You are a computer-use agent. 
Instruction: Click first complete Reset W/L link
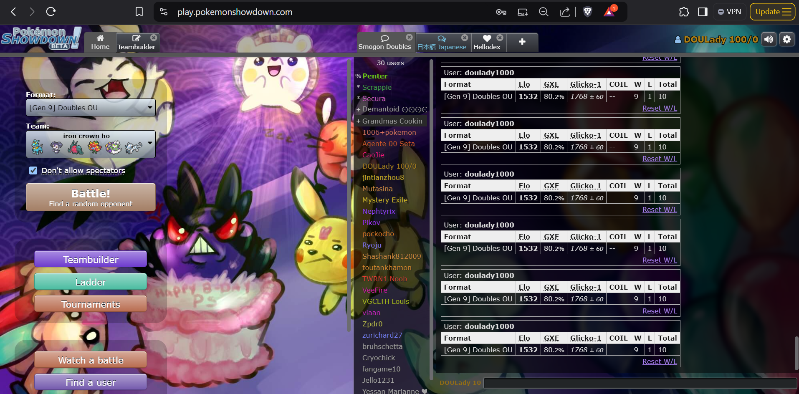pos(660,108)
